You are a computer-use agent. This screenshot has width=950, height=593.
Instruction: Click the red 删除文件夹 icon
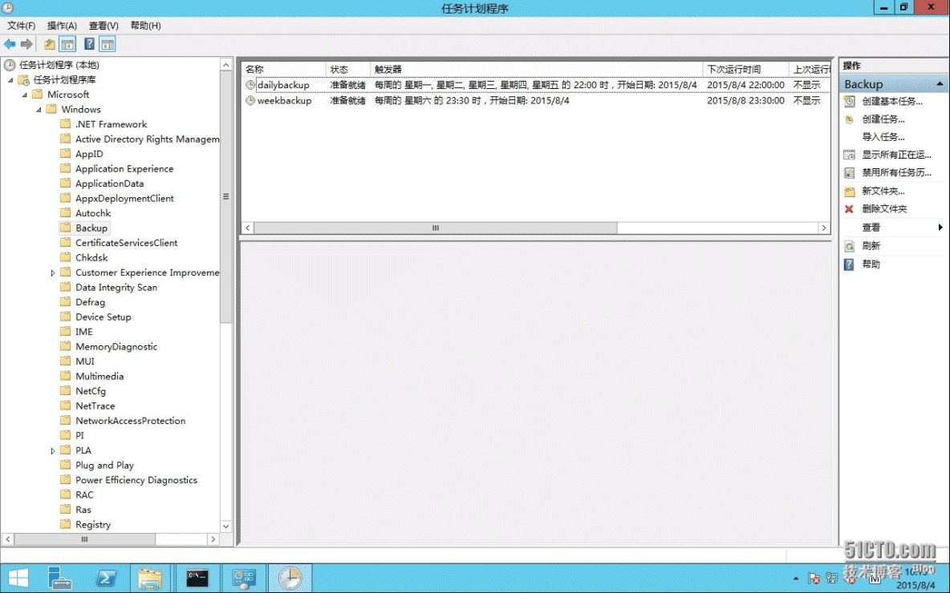click(x=849, y=209)
